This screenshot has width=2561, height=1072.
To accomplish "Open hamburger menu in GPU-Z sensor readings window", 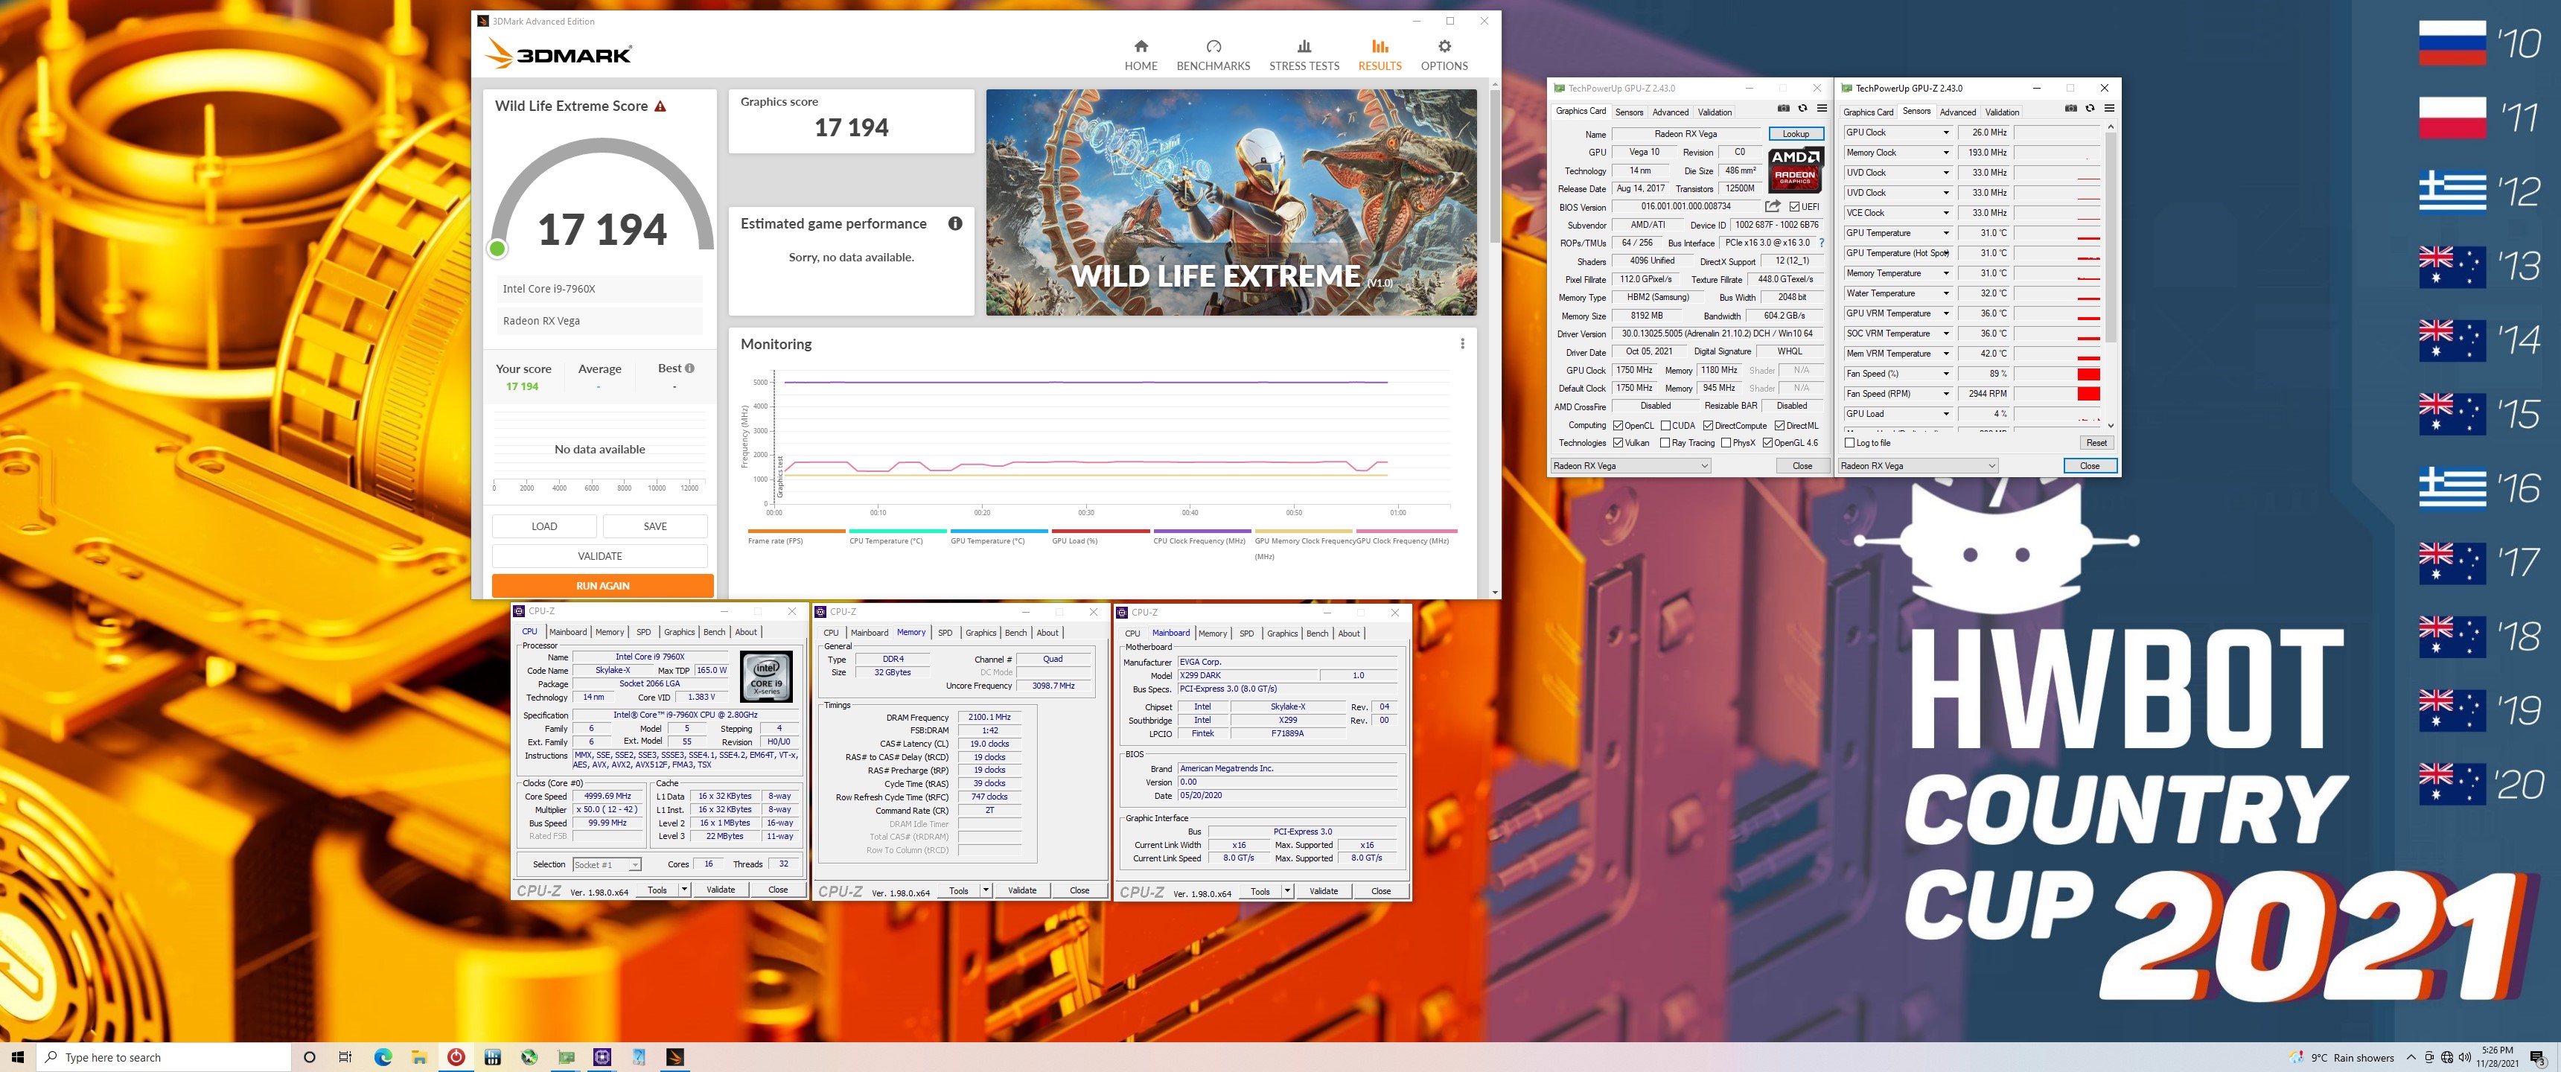I will pos(2108,109).
